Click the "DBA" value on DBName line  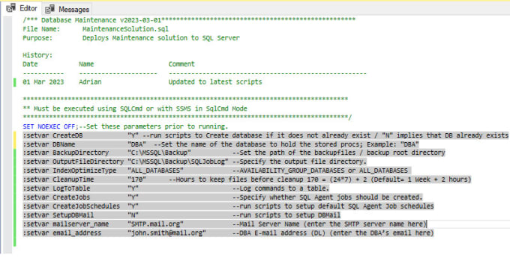[136, 144]
